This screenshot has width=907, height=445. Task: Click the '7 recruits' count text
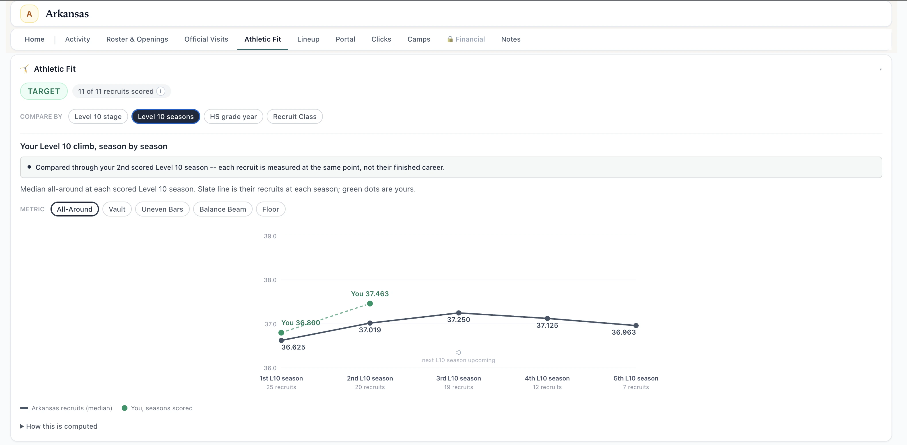[636, 387]
